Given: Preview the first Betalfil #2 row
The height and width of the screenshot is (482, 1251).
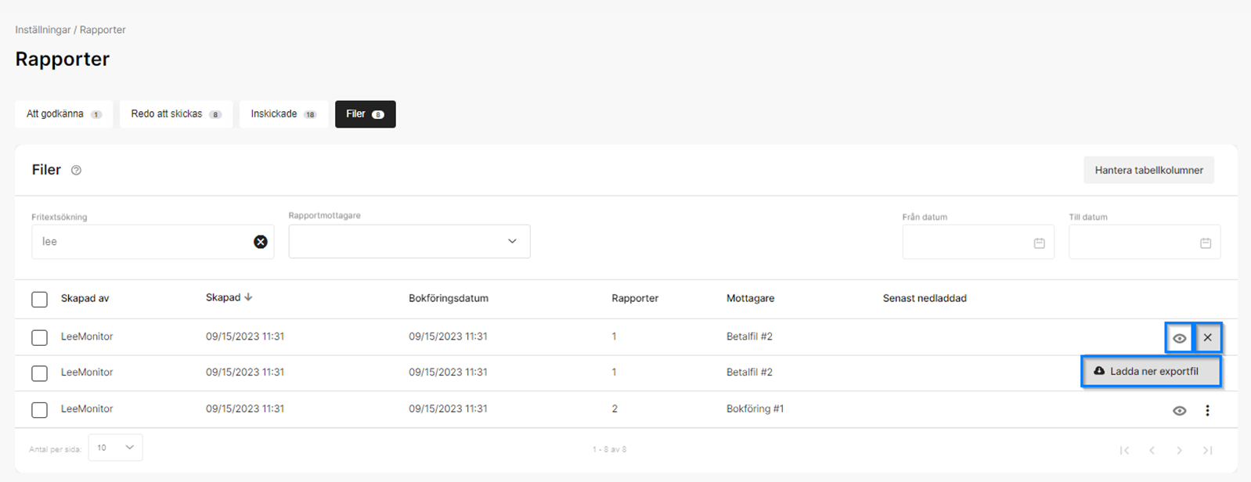Looking at the screenshot, I should point(1179,338).
